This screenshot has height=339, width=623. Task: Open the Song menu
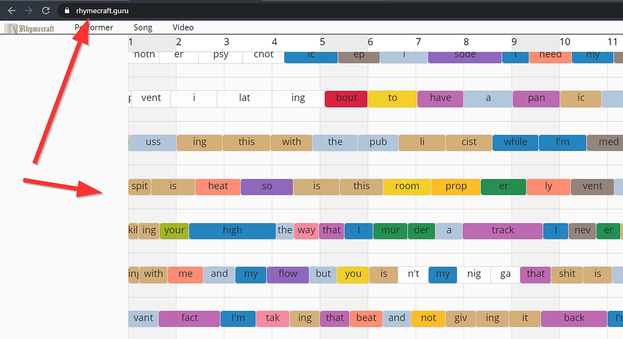[143, 27]
